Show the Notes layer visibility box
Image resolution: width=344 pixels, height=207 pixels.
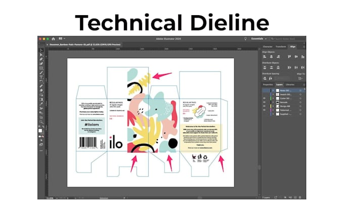tap(264, 91)
